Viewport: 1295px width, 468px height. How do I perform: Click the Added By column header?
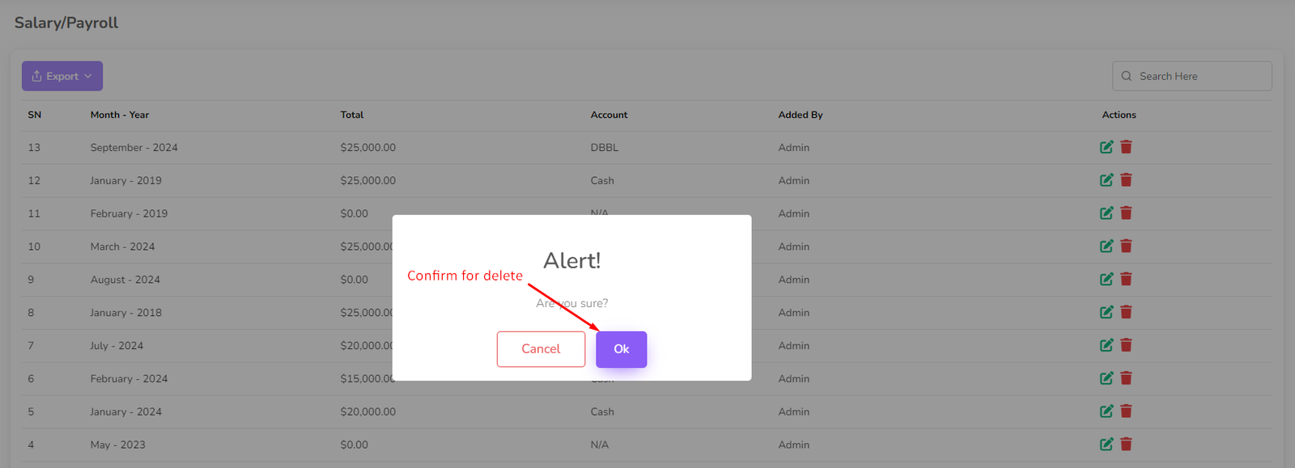point(800,115)
